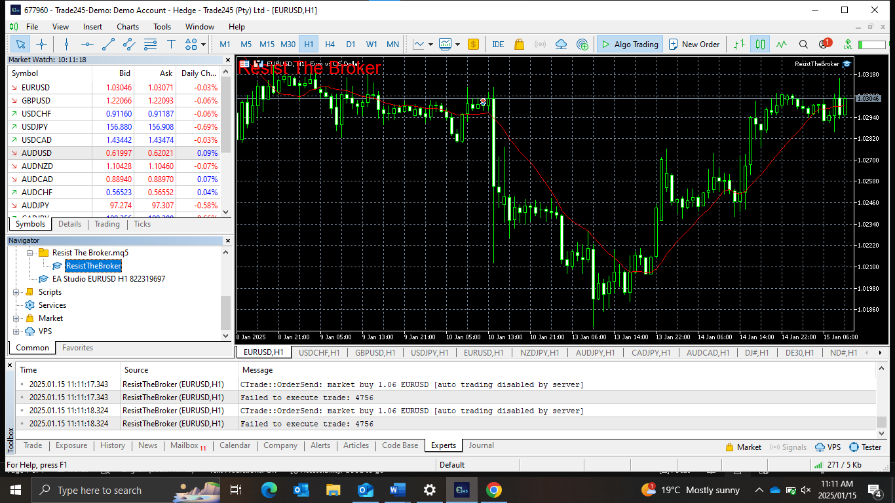Switch chart to M1 timeframe
Screen dimensions: 895x503
tap(225, 45)
